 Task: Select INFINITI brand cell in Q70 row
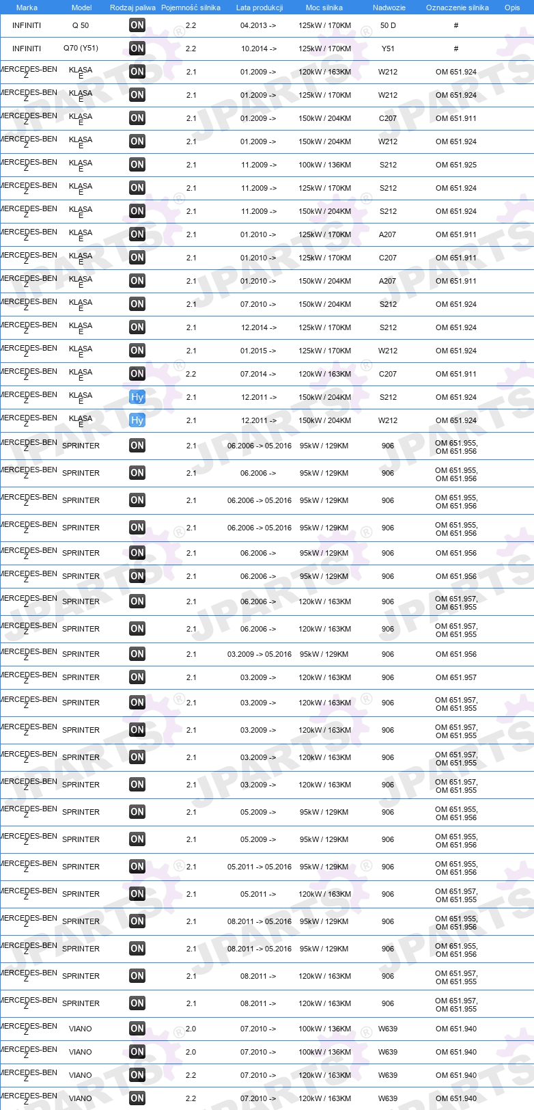[x=27, y=49]
